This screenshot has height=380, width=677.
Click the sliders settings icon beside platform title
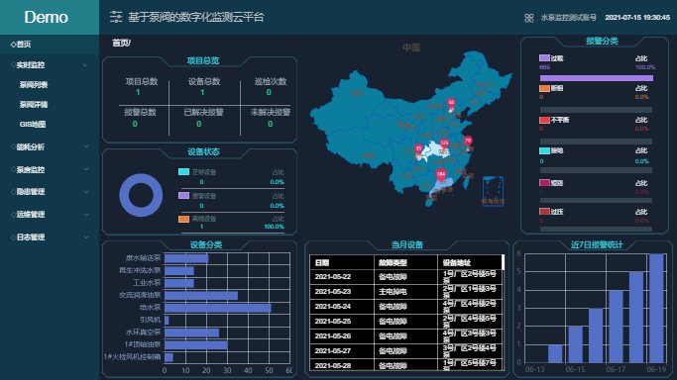(x=116, y=17)
